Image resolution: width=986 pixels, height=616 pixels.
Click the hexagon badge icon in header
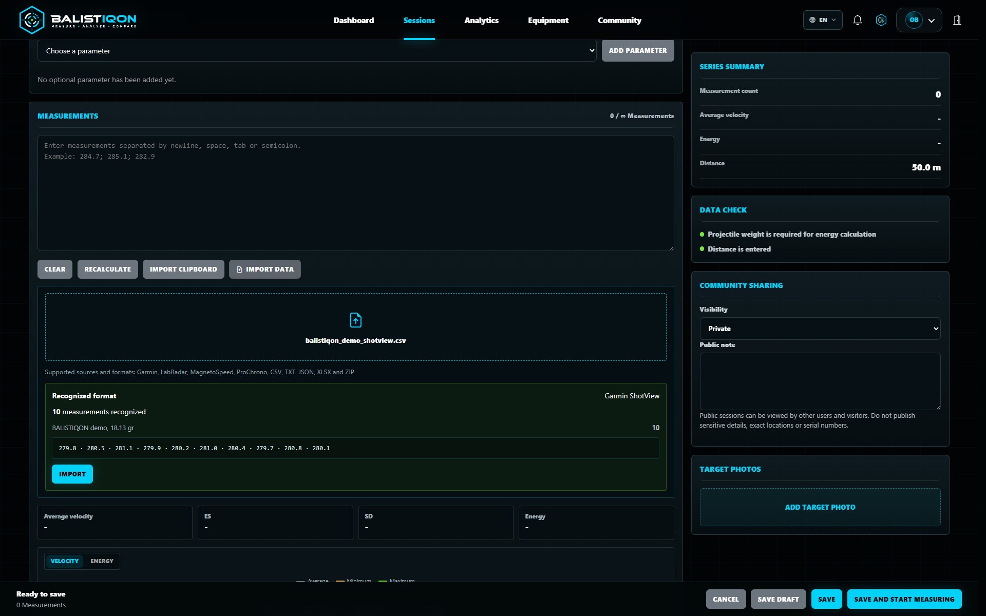881,20
